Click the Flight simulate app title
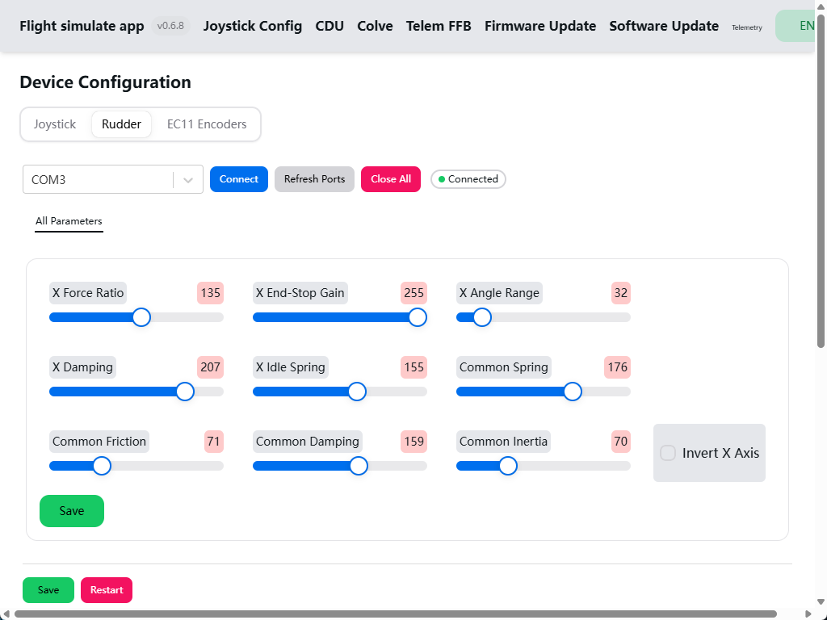The width and height of the screenshot is (827, 620). click(82, 26)
